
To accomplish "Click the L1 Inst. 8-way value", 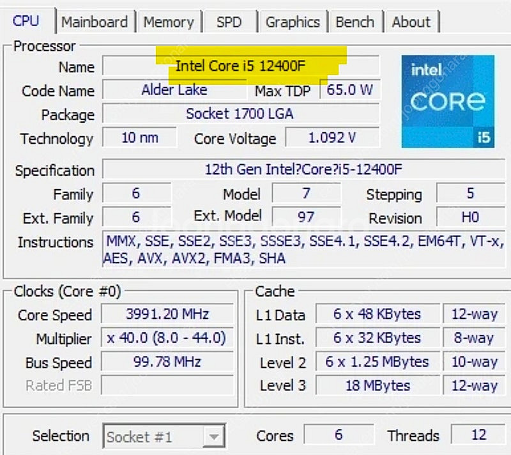I will point(475,337).
